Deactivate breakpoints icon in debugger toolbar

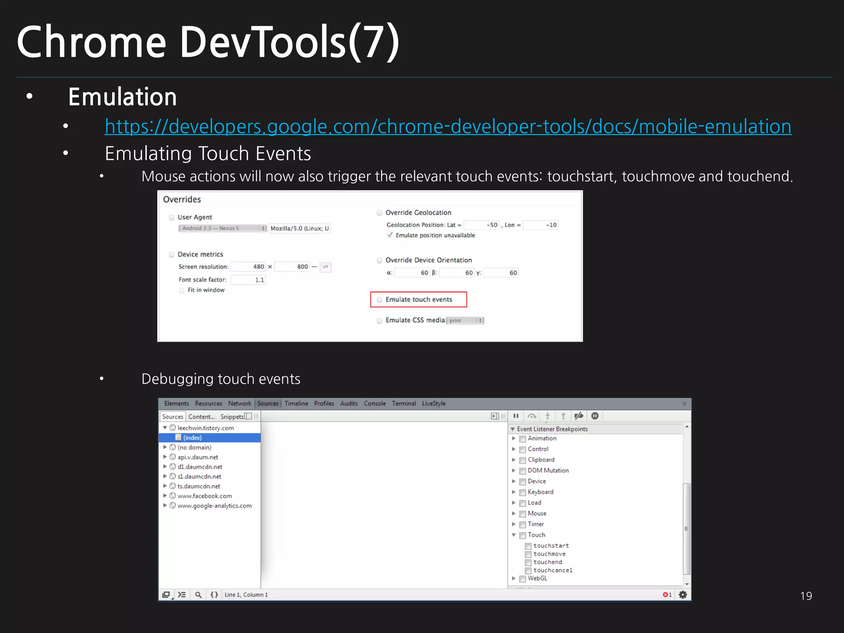(579, 416)
